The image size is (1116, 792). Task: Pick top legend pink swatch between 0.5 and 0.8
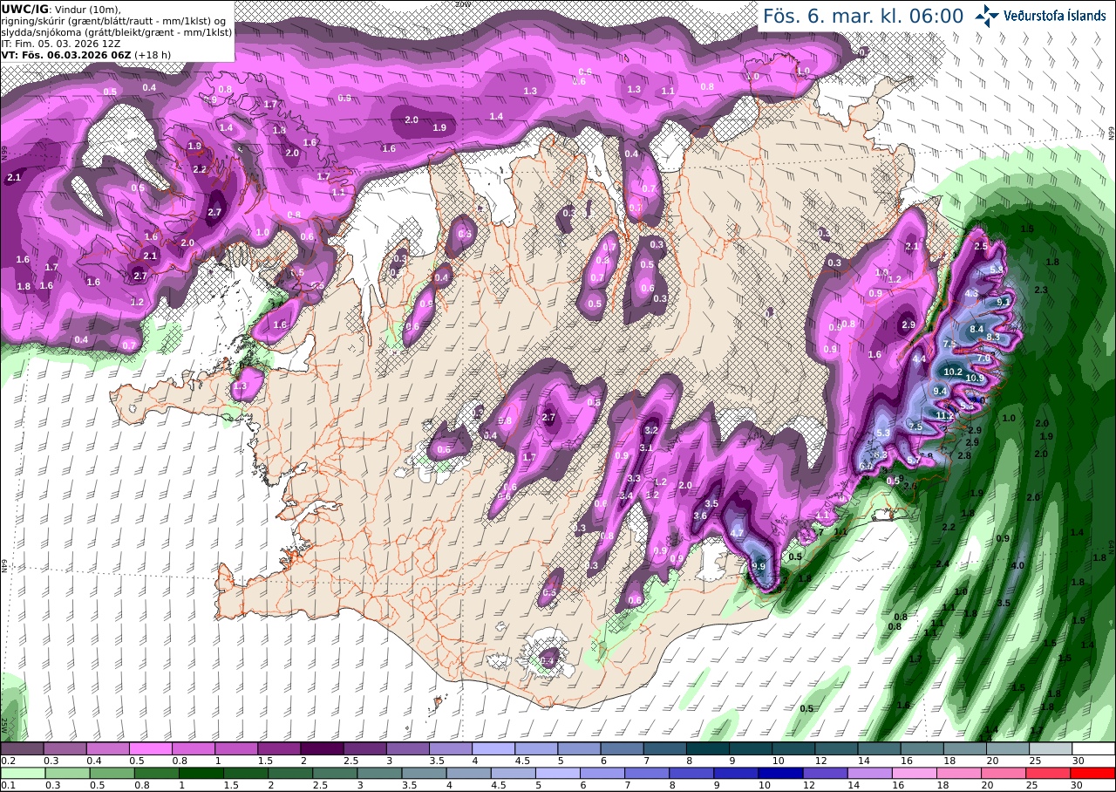coord(150,748)
